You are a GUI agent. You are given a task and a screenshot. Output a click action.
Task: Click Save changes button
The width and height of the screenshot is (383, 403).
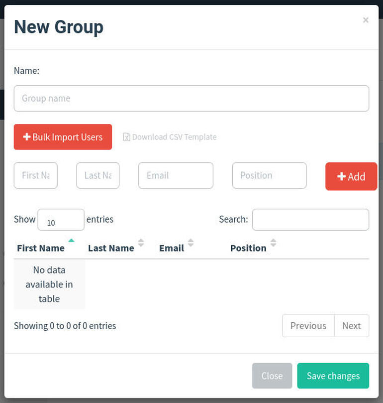pos(333,376)
